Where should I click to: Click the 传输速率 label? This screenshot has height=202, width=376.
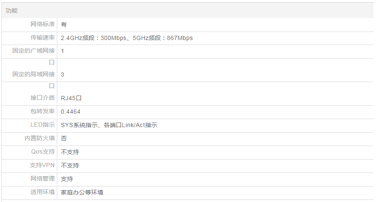click(43, 37)
